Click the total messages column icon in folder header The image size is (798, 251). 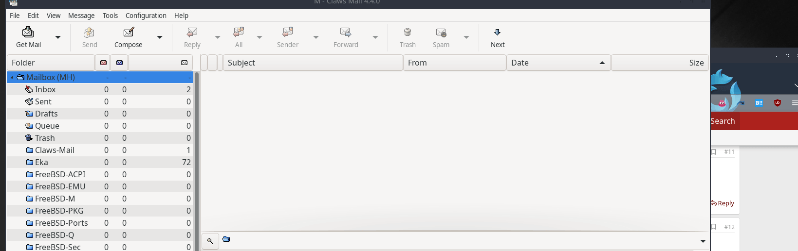tap(184, 63)
